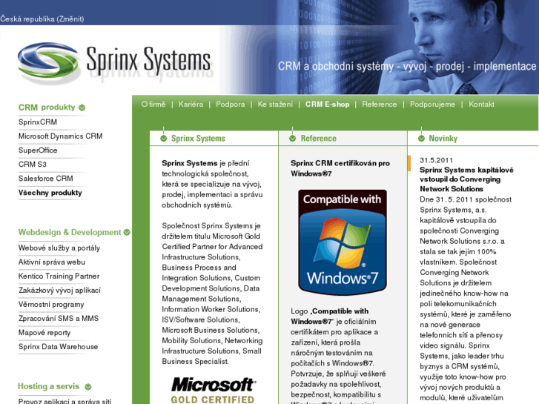The width and height of the screenshot is (539, 404).
Task: Open the CRM produkty section heading
Action: [x=47, y=107]
